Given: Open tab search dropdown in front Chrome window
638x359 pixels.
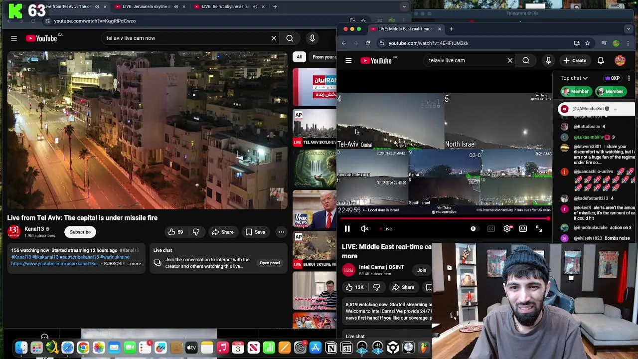Looking at the screenshot, I should (628, 29).
